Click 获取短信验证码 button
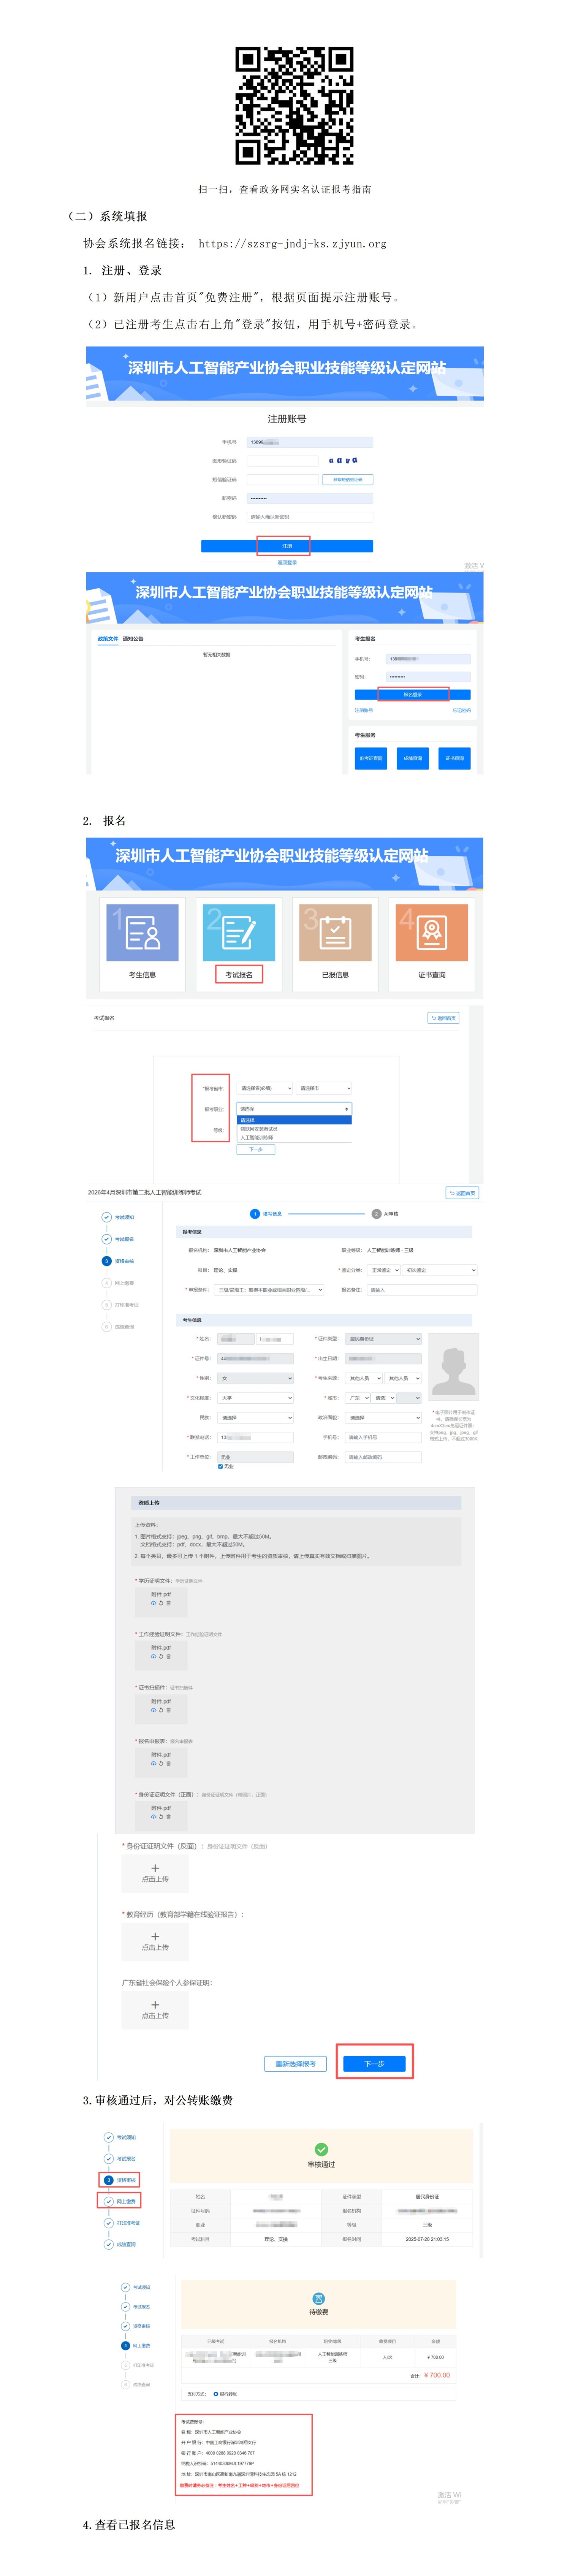 click(348, 480)
